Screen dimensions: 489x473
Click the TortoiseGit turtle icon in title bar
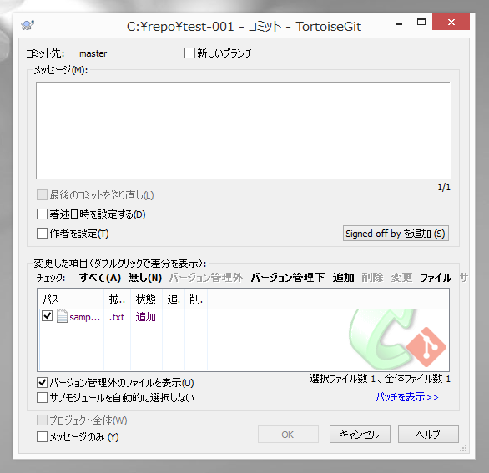(28, 25)
